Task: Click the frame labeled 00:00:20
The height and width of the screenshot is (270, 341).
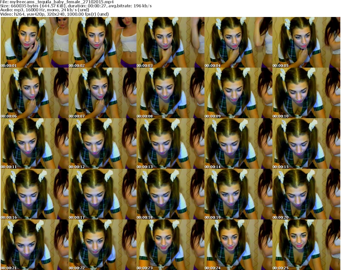Action: pyautogui.click(x=306, y=194)
